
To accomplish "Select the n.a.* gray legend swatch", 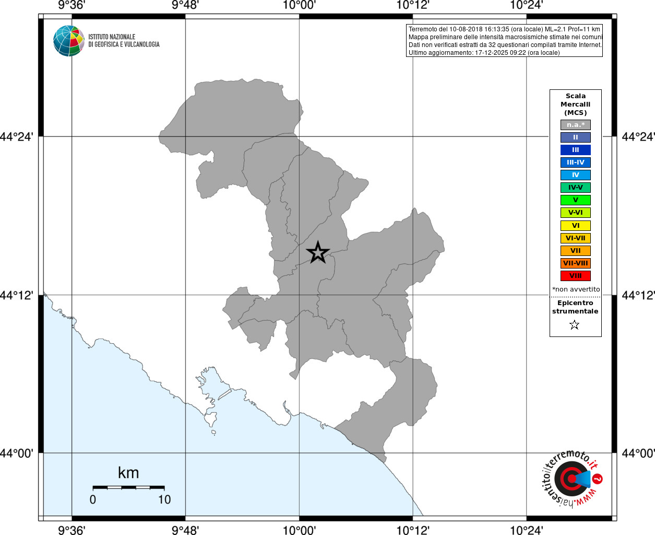I will coord(576,125).
